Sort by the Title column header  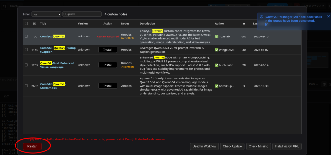(43, 24)
